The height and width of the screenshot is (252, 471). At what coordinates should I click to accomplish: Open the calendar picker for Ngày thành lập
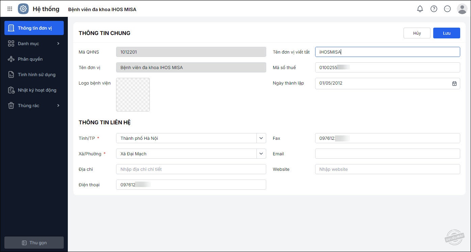click(454, 83)
